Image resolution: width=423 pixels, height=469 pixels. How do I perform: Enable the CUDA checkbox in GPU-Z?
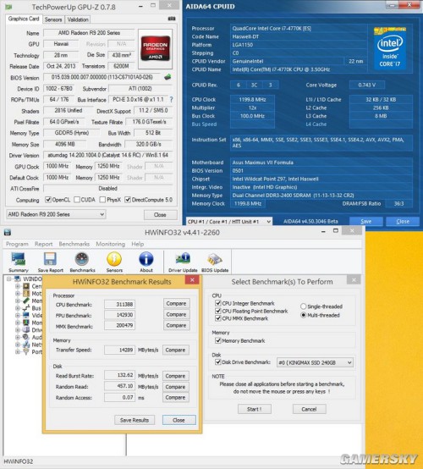(77, 200)
